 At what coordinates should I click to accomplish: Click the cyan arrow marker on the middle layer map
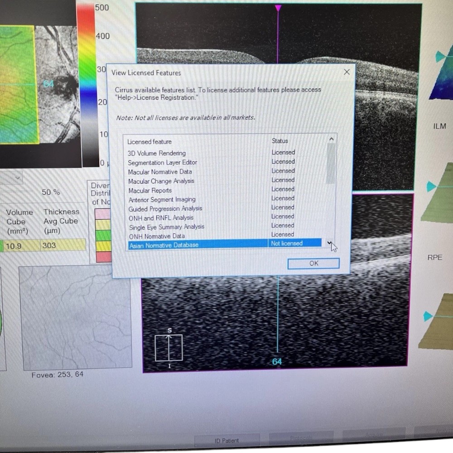431,186
